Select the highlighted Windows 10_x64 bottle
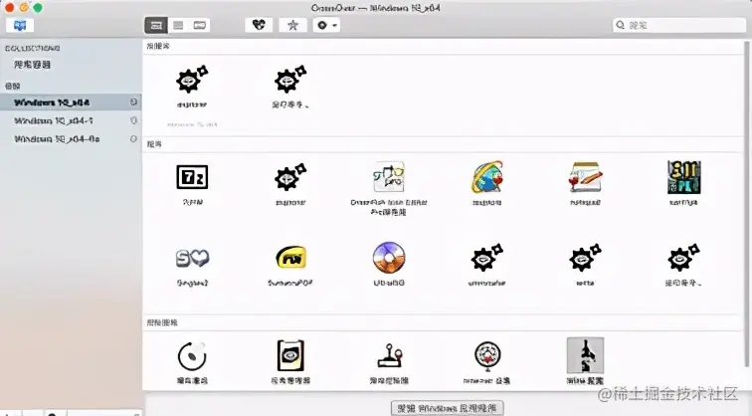This screenshot has height=416, width=752. (x=71, y=103)
